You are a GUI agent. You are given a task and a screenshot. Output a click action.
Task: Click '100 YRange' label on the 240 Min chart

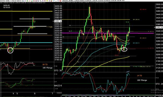[142, 80]
